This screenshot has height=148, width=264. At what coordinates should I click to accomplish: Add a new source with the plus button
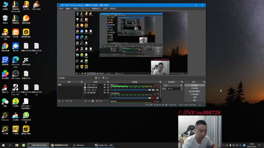(85, 101)
